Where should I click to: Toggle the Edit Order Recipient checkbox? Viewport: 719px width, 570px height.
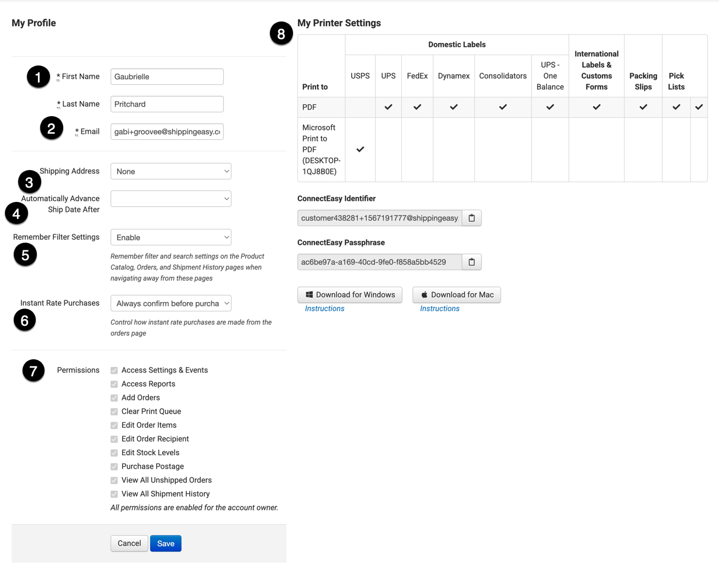pyautogui.click(x=114, y=439)
